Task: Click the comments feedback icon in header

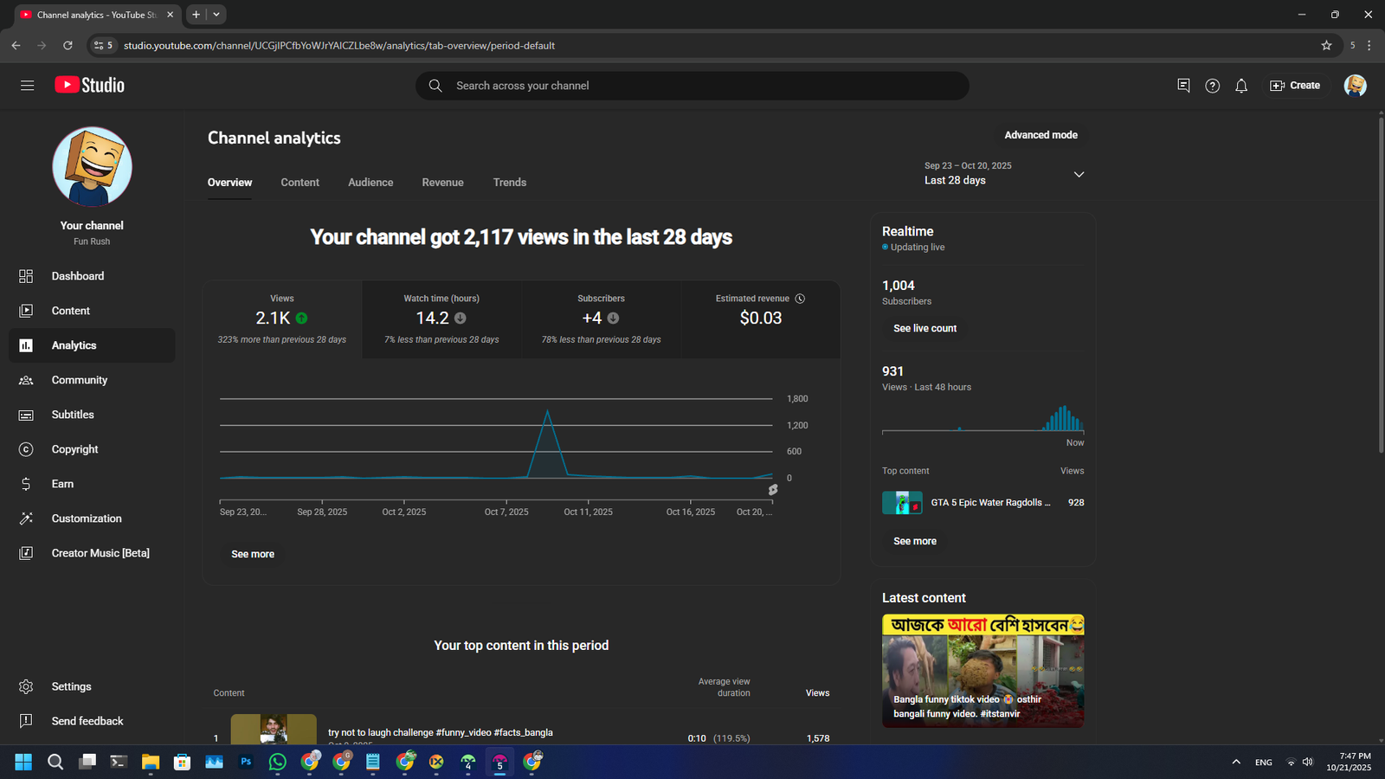Action: (x=1183, y=86)
